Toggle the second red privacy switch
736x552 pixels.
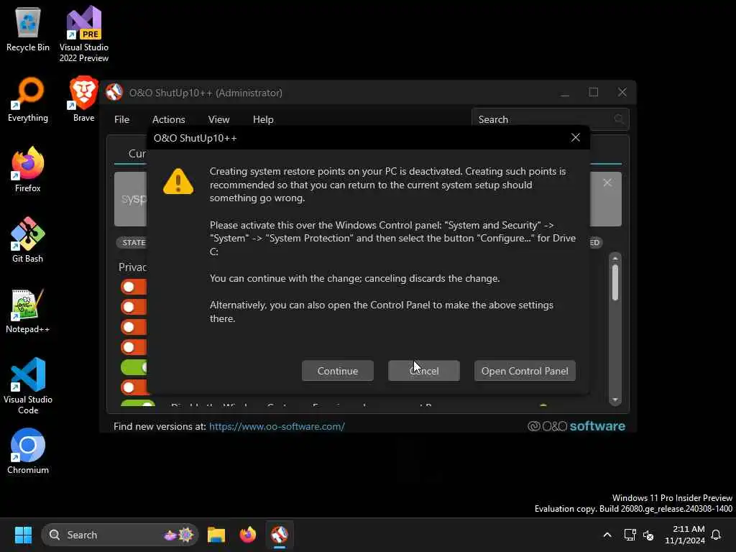[134, 307]
